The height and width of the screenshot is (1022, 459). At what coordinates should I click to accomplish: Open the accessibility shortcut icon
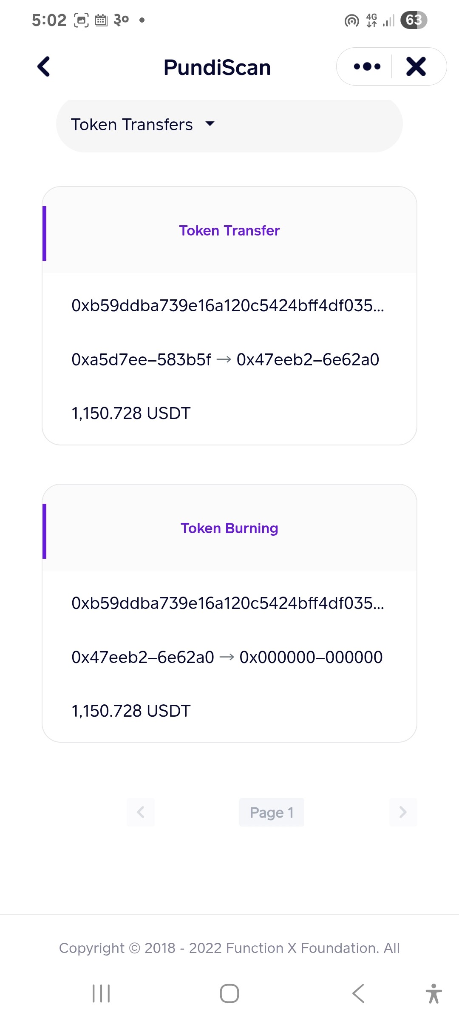[434, 993]
